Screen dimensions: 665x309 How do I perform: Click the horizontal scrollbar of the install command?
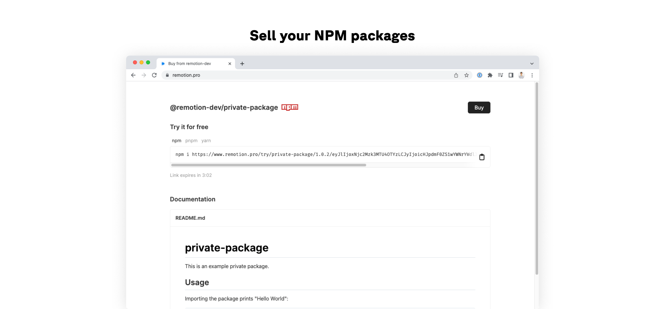[268, 165]
